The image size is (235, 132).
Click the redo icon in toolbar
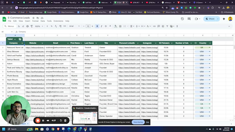tap(23, 26)
